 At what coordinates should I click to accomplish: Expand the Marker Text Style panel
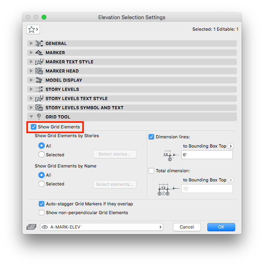[31, 62]
